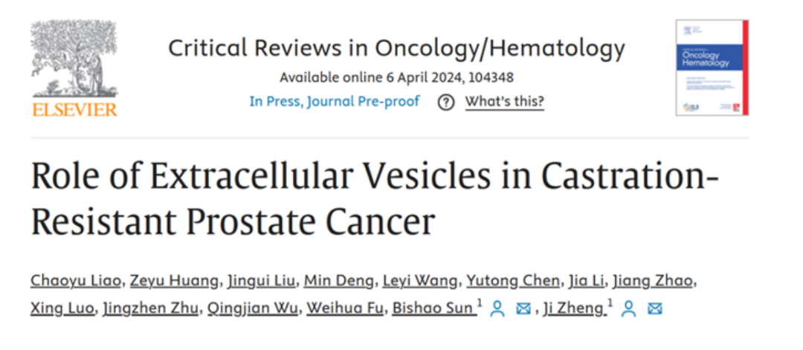Click the Elsevier tree logo
The width and height of the screenshot is (803, 350).
[74, 67]
